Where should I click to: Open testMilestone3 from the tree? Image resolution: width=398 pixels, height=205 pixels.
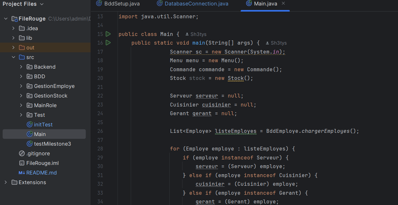coord(52,144)
